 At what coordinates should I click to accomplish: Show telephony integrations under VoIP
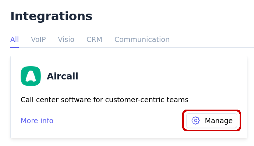(38, 39)
